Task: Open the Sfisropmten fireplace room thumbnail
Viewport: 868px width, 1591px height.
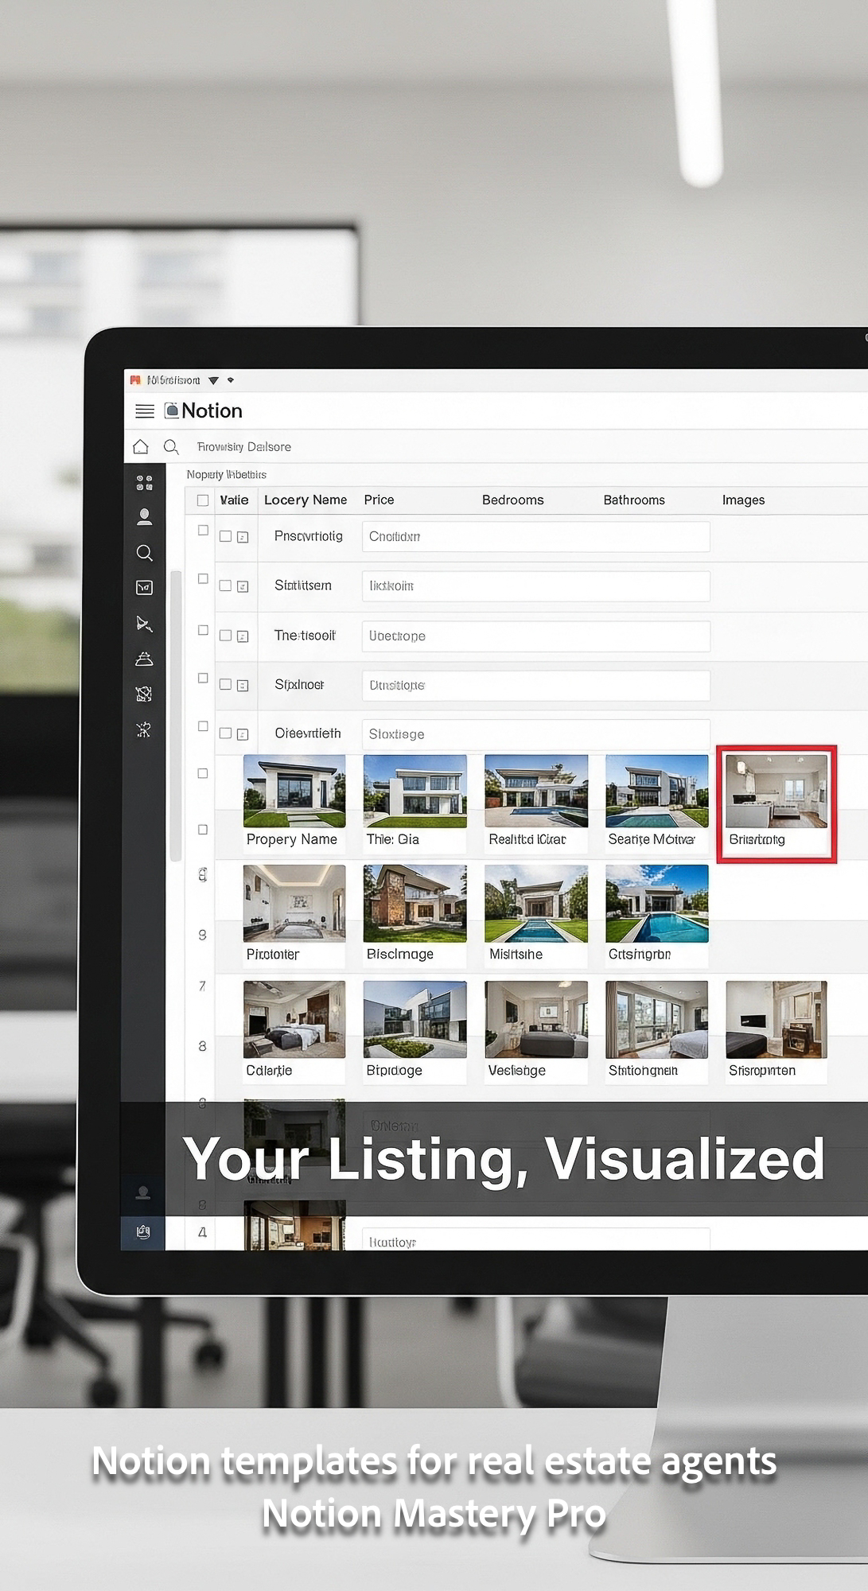Action: 777,1020
